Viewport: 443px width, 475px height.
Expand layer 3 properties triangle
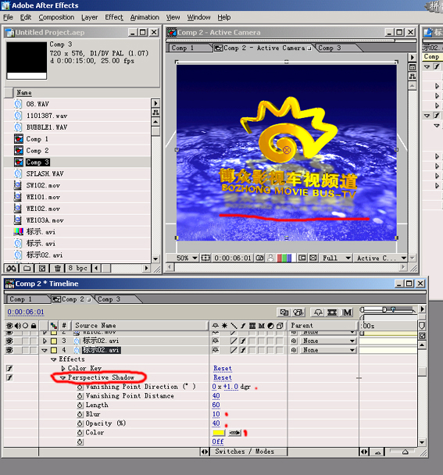click(45, 341)
